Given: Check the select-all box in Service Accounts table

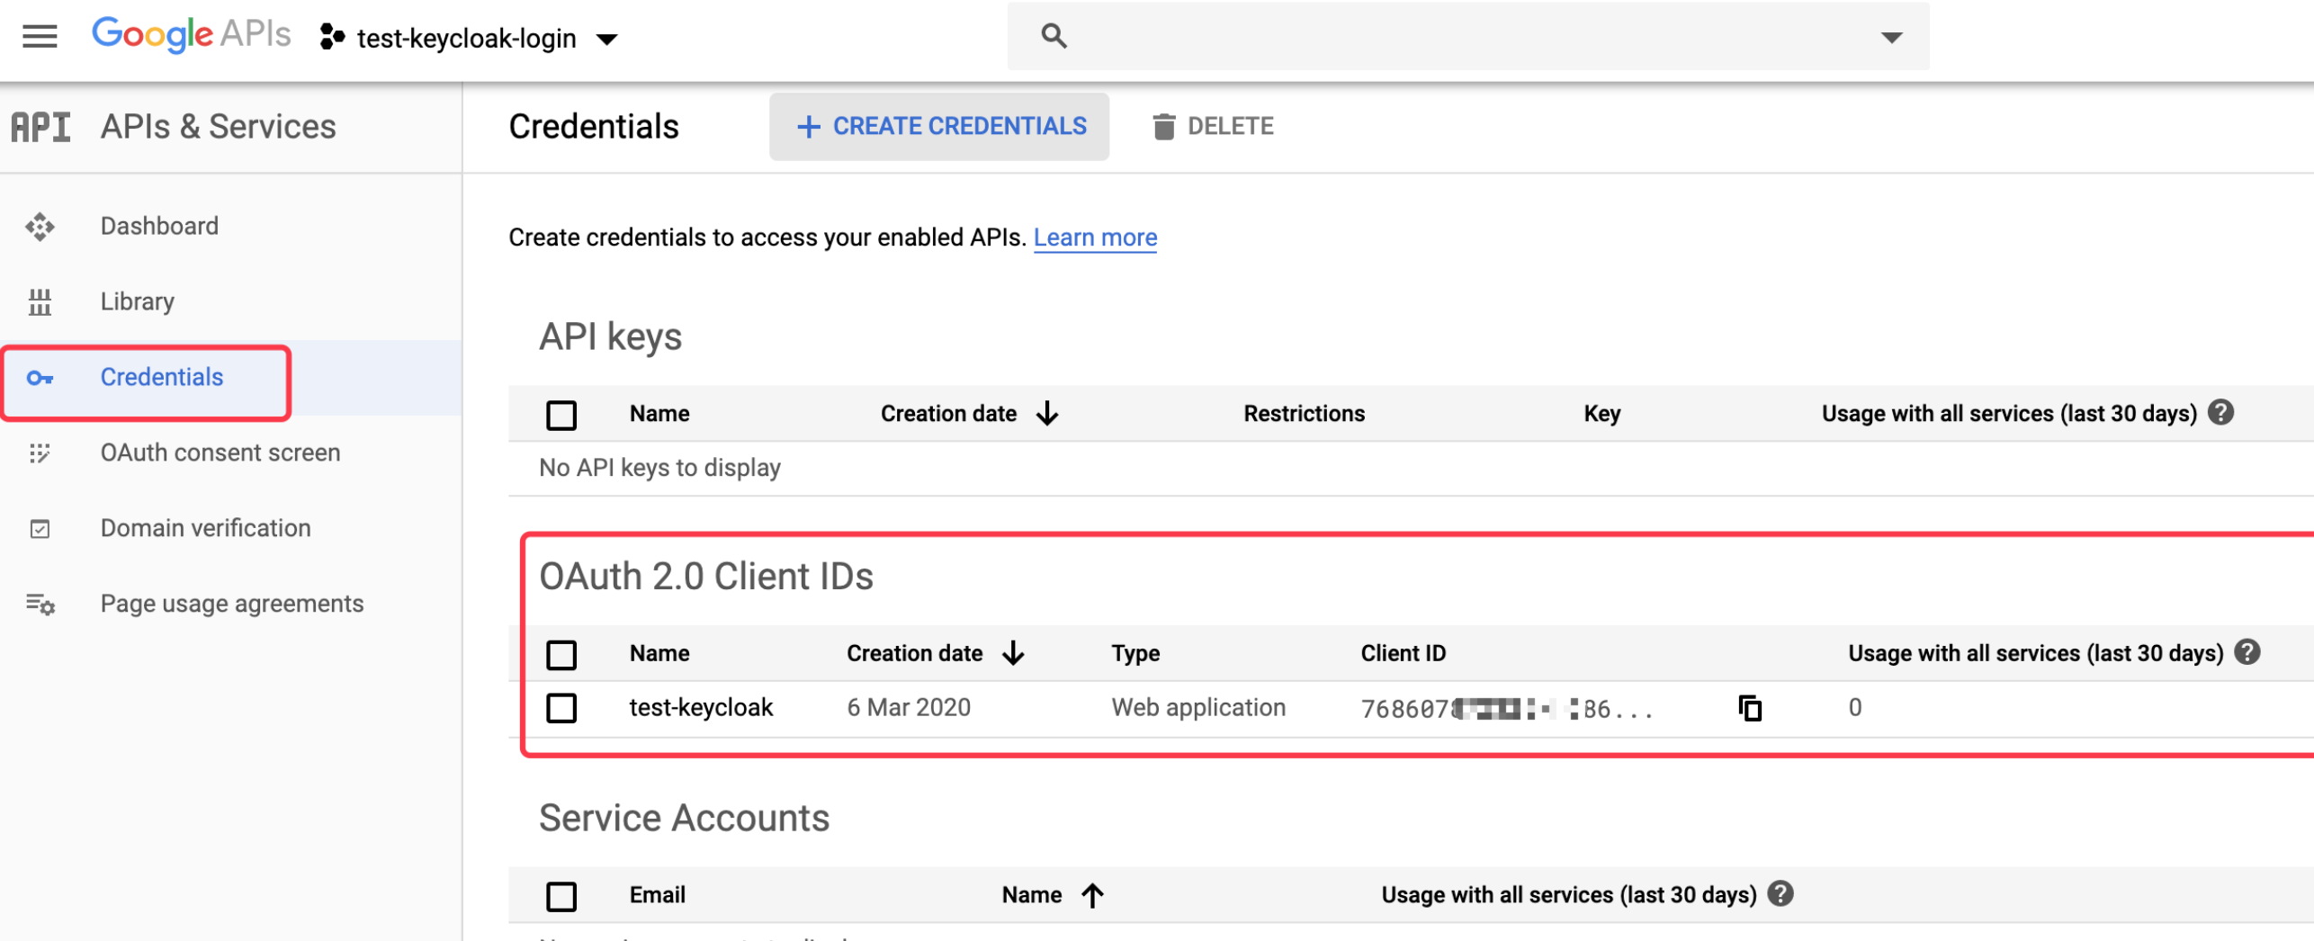Looking at the screenshot, I should [x=561, y=895].
